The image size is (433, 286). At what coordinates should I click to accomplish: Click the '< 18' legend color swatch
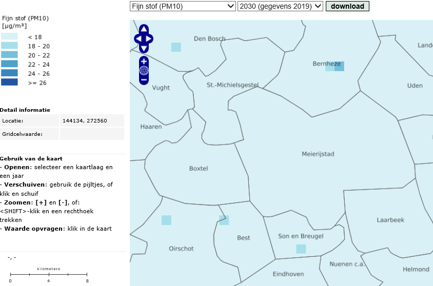coord(9,37)
